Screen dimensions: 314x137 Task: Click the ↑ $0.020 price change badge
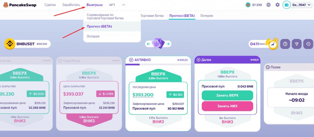point(36,94)
